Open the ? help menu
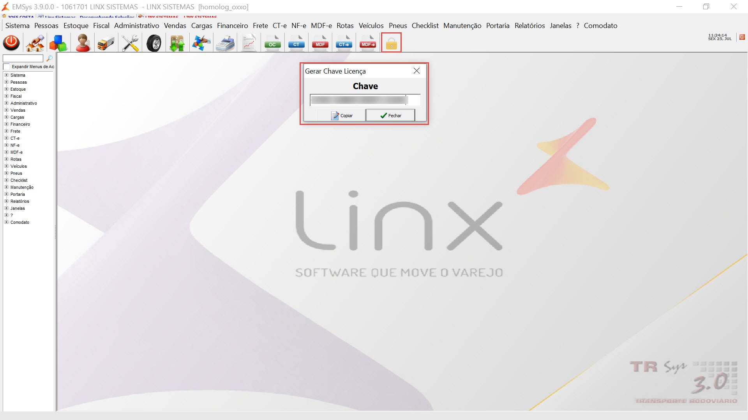748x420 pixels. (578, 26)
